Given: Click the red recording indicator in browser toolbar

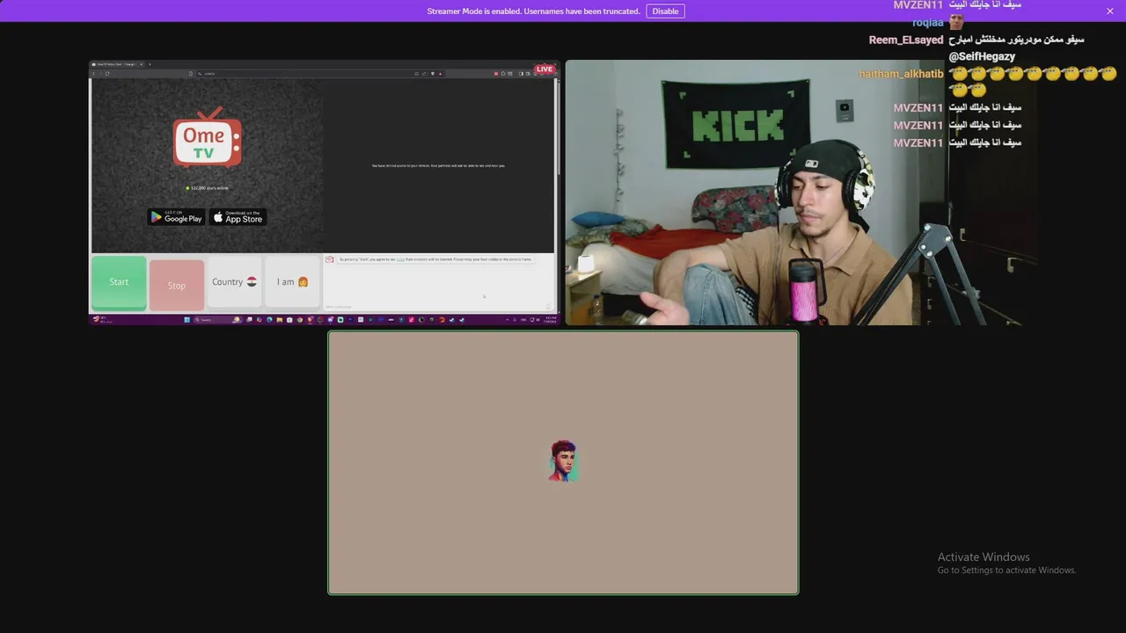Looking at the screenshot, I should coord(496,74).
